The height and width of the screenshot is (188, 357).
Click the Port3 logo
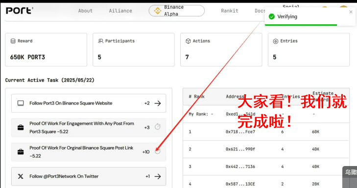(x=20, y=11)
